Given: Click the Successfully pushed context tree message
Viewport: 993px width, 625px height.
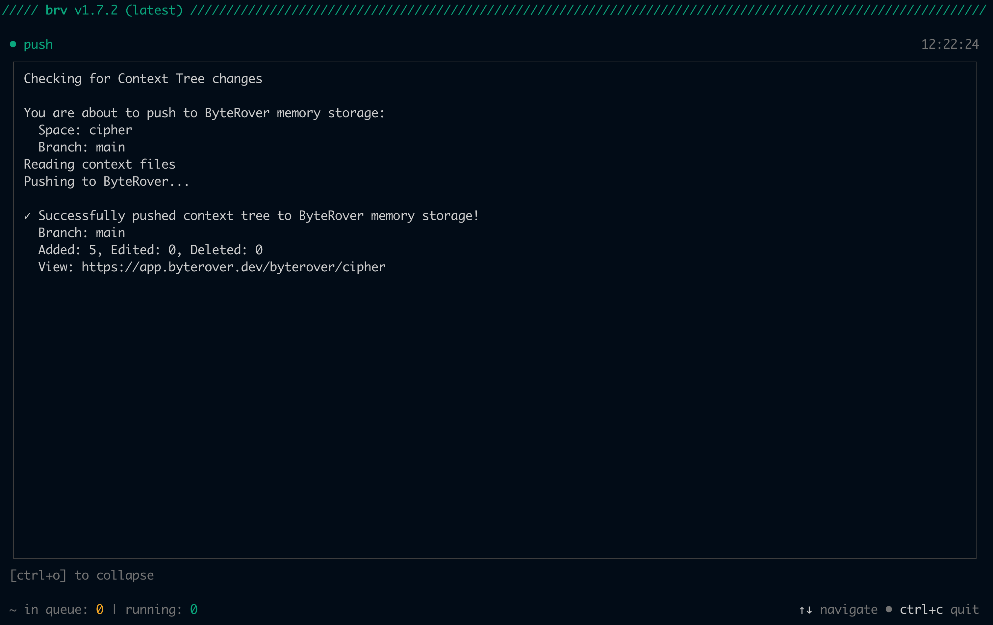Looking at the screenshot, I should point(258,215).
